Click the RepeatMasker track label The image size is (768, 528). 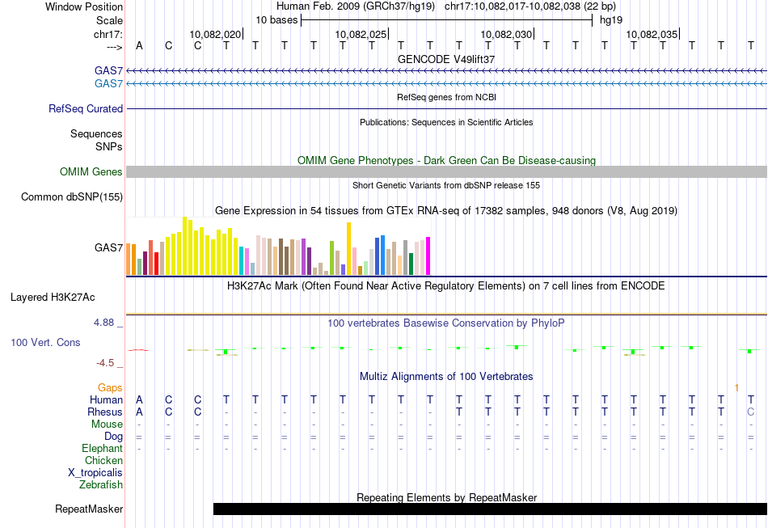click(89, 509)
